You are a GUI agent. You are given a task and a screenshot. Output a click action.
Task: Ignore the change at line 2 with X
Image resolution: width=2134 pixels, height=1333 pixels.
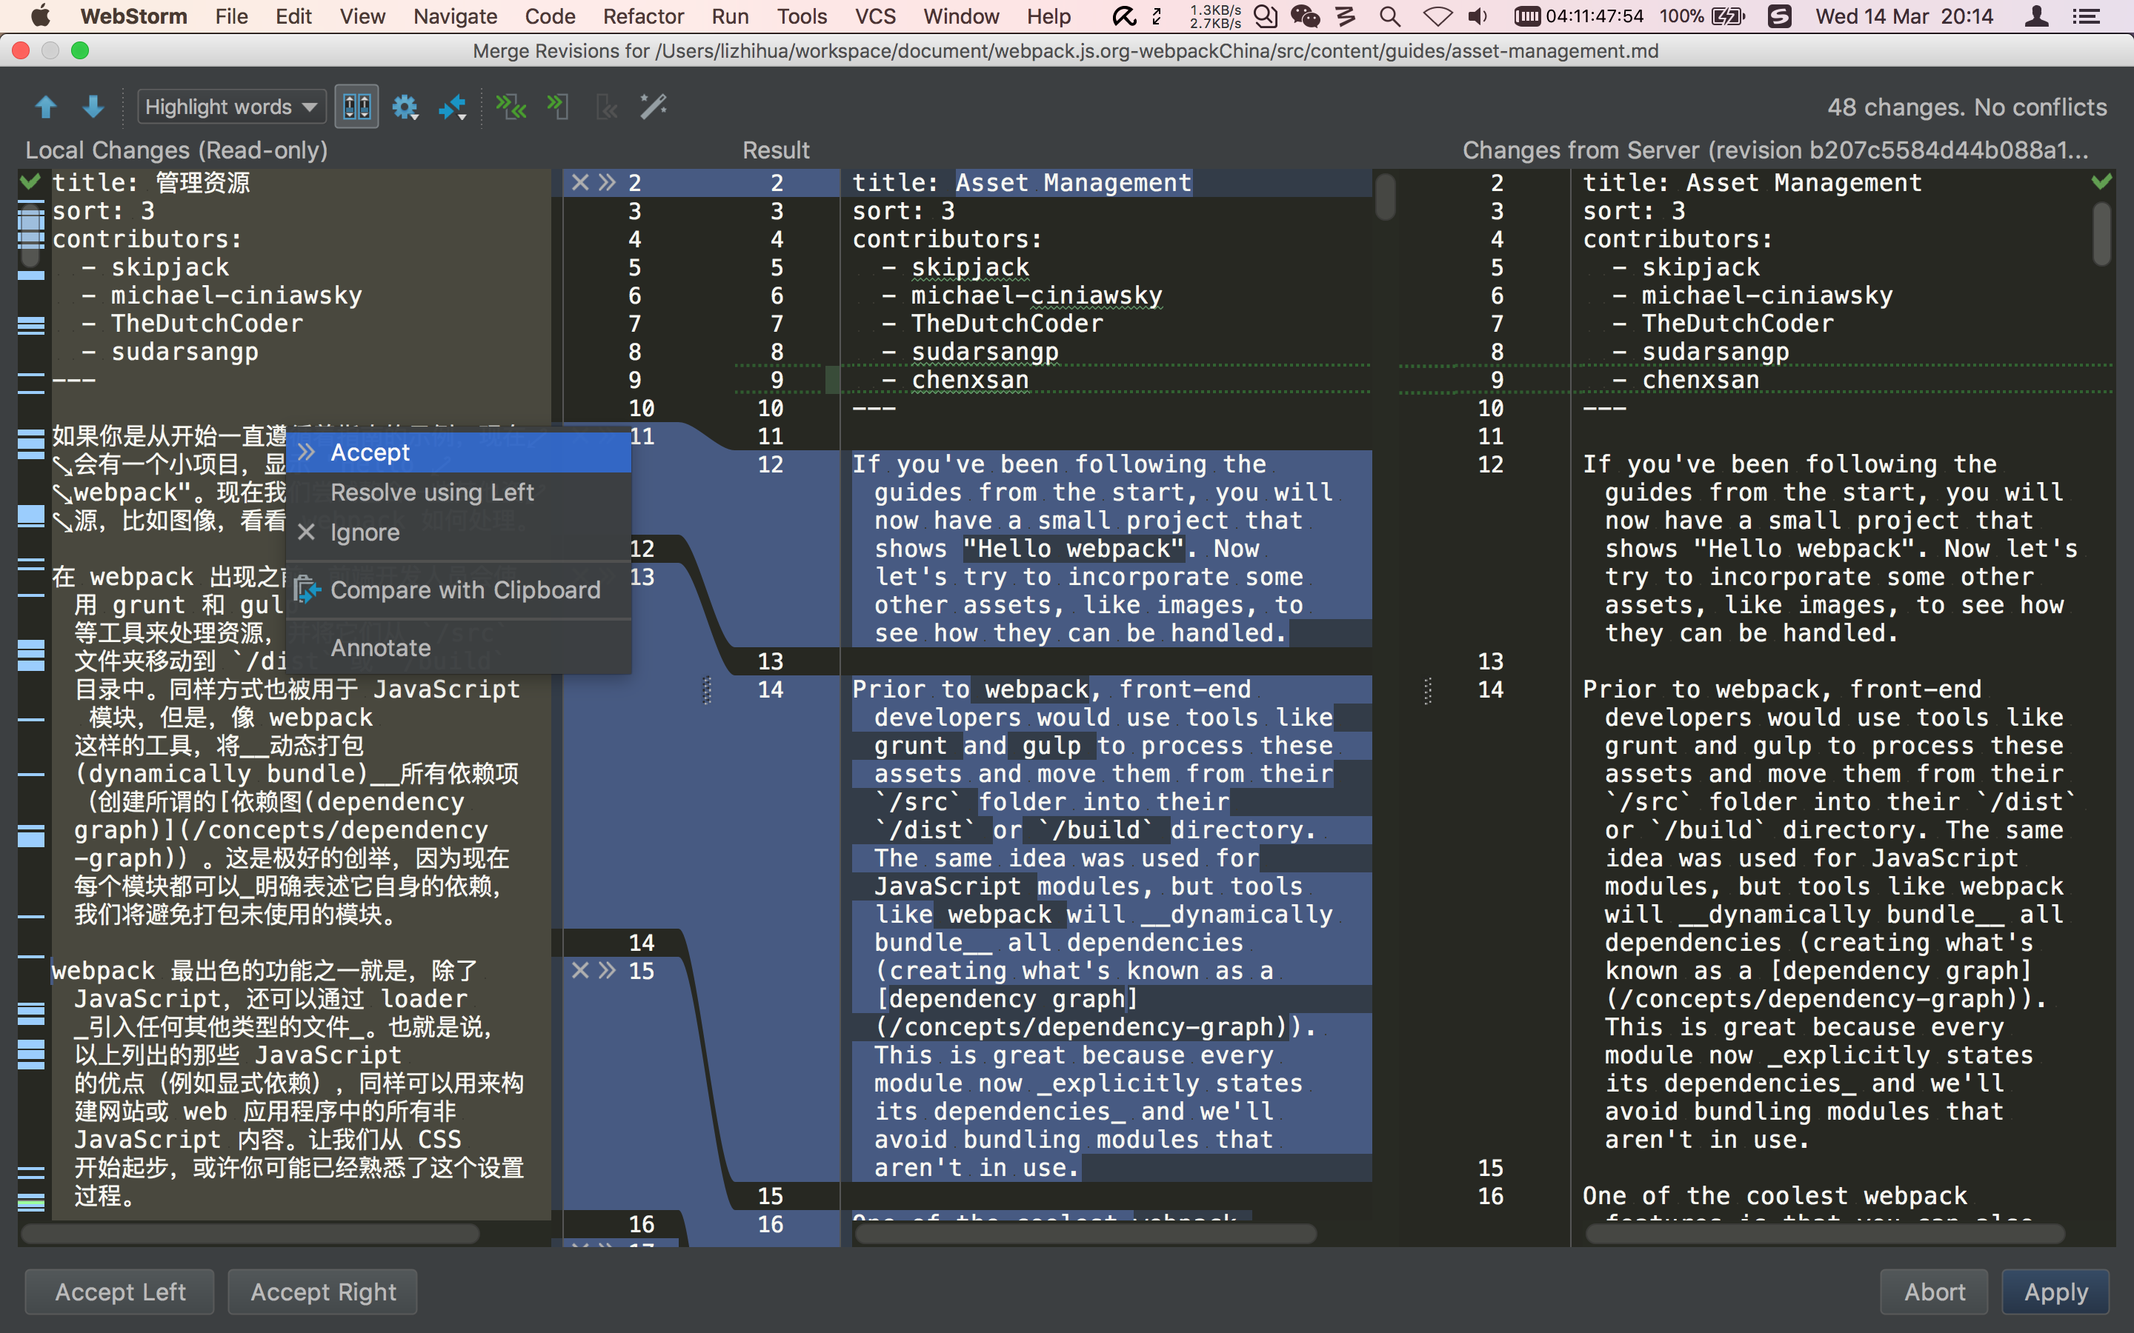579,182
